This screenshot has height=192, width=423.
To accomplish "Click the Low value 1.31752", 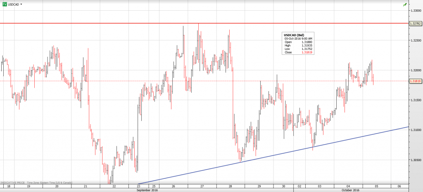I will pyautogui.click(x=307, y=49).
